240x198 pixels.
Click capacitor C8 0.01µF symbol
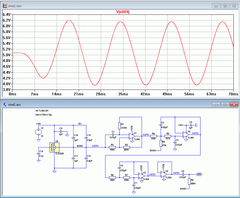coord(183,174)
